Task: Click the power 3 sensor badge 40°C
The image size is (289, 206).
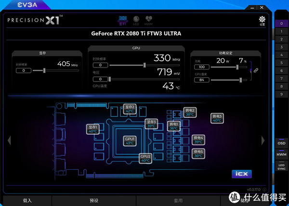Action: pos(217,118)
